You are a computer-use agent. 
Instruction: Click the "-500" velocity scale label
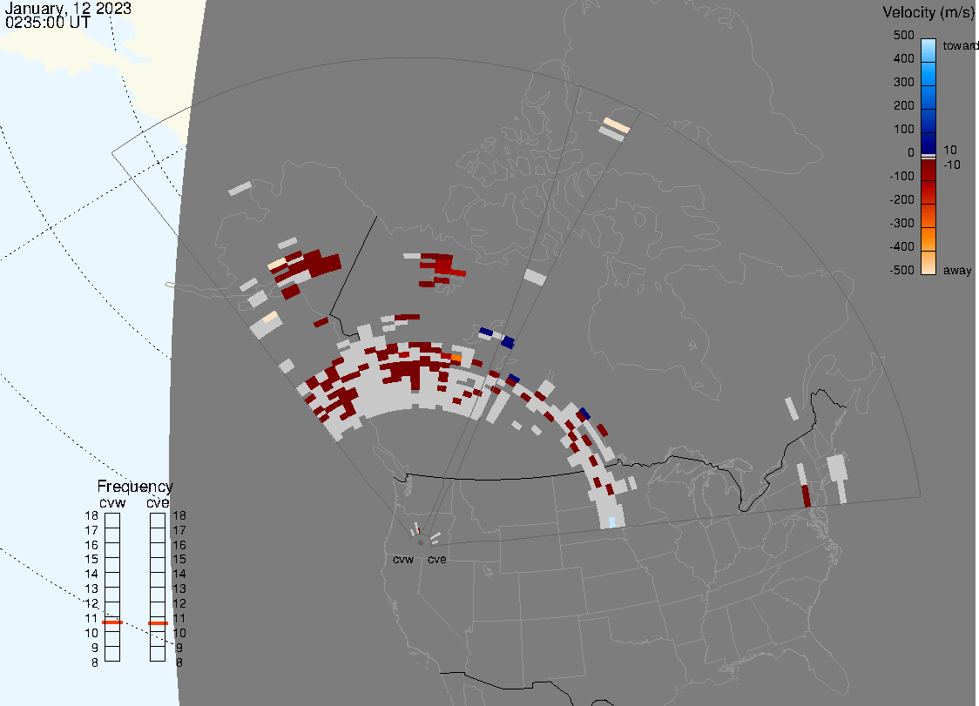tap(901, 270)
